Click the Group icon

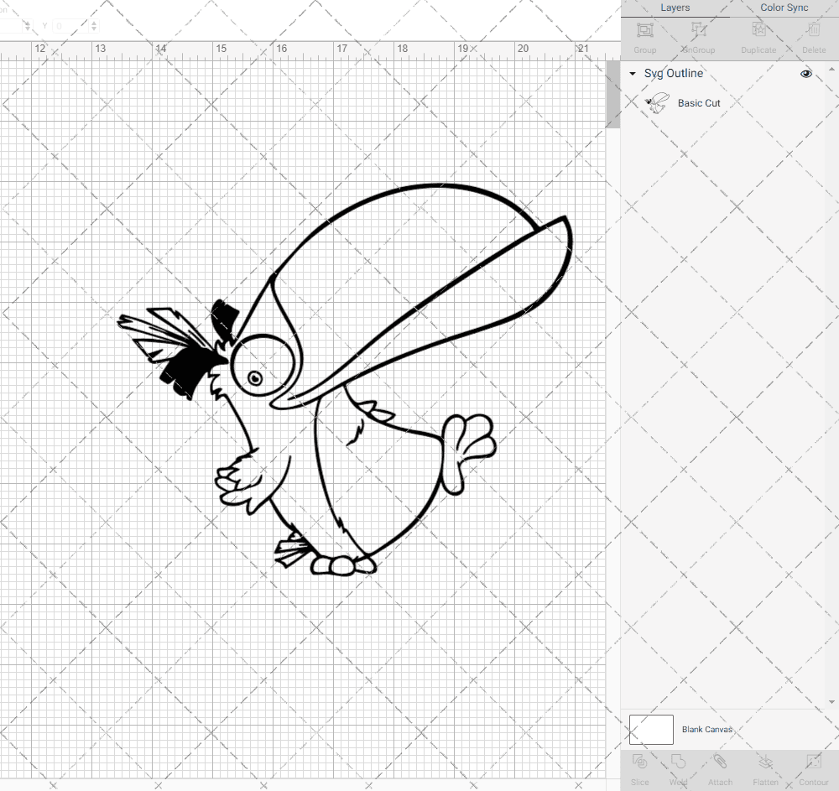644,34
